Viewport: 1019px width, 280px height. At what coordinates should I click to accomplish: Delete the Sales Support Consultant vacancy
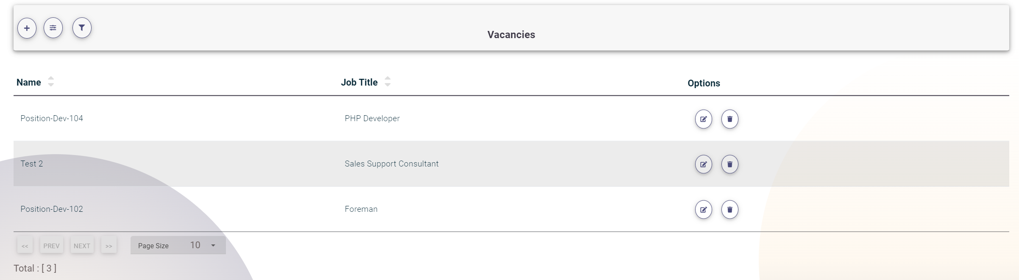coord(730,164)
